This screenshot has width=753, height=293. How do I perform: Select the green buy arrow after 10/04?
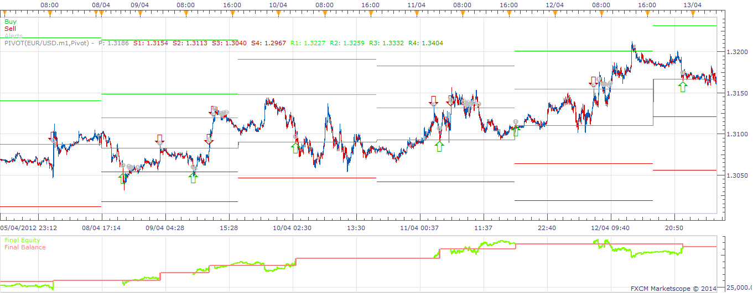[x=296, y=148]
